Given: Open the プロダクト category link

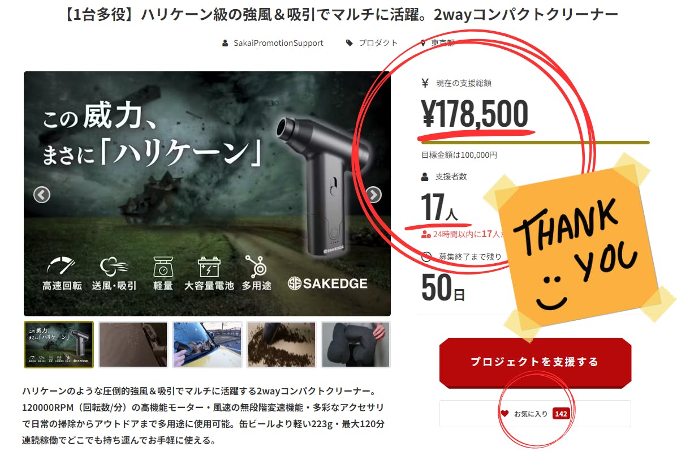Looking at the screenshot, I should coord(378,43).
